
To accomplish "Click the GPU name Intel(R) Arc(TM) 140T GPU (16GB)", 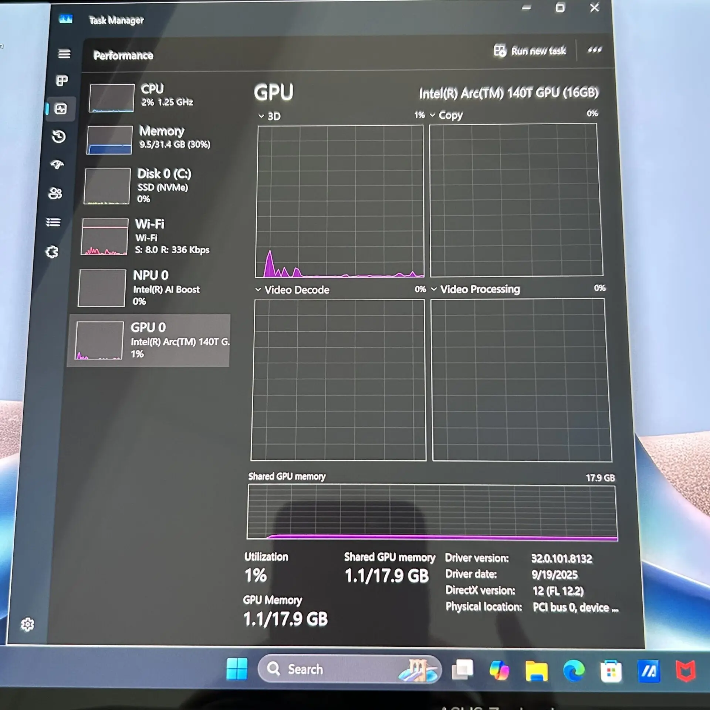I will point(508,93).
